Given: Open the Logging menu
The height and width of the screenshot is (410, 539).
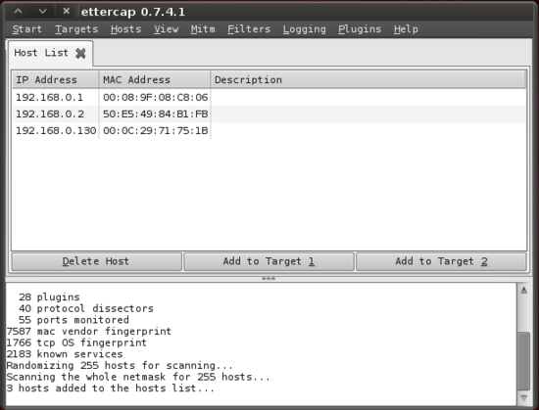Looking at the screenshot, I should tap(304, 29).
